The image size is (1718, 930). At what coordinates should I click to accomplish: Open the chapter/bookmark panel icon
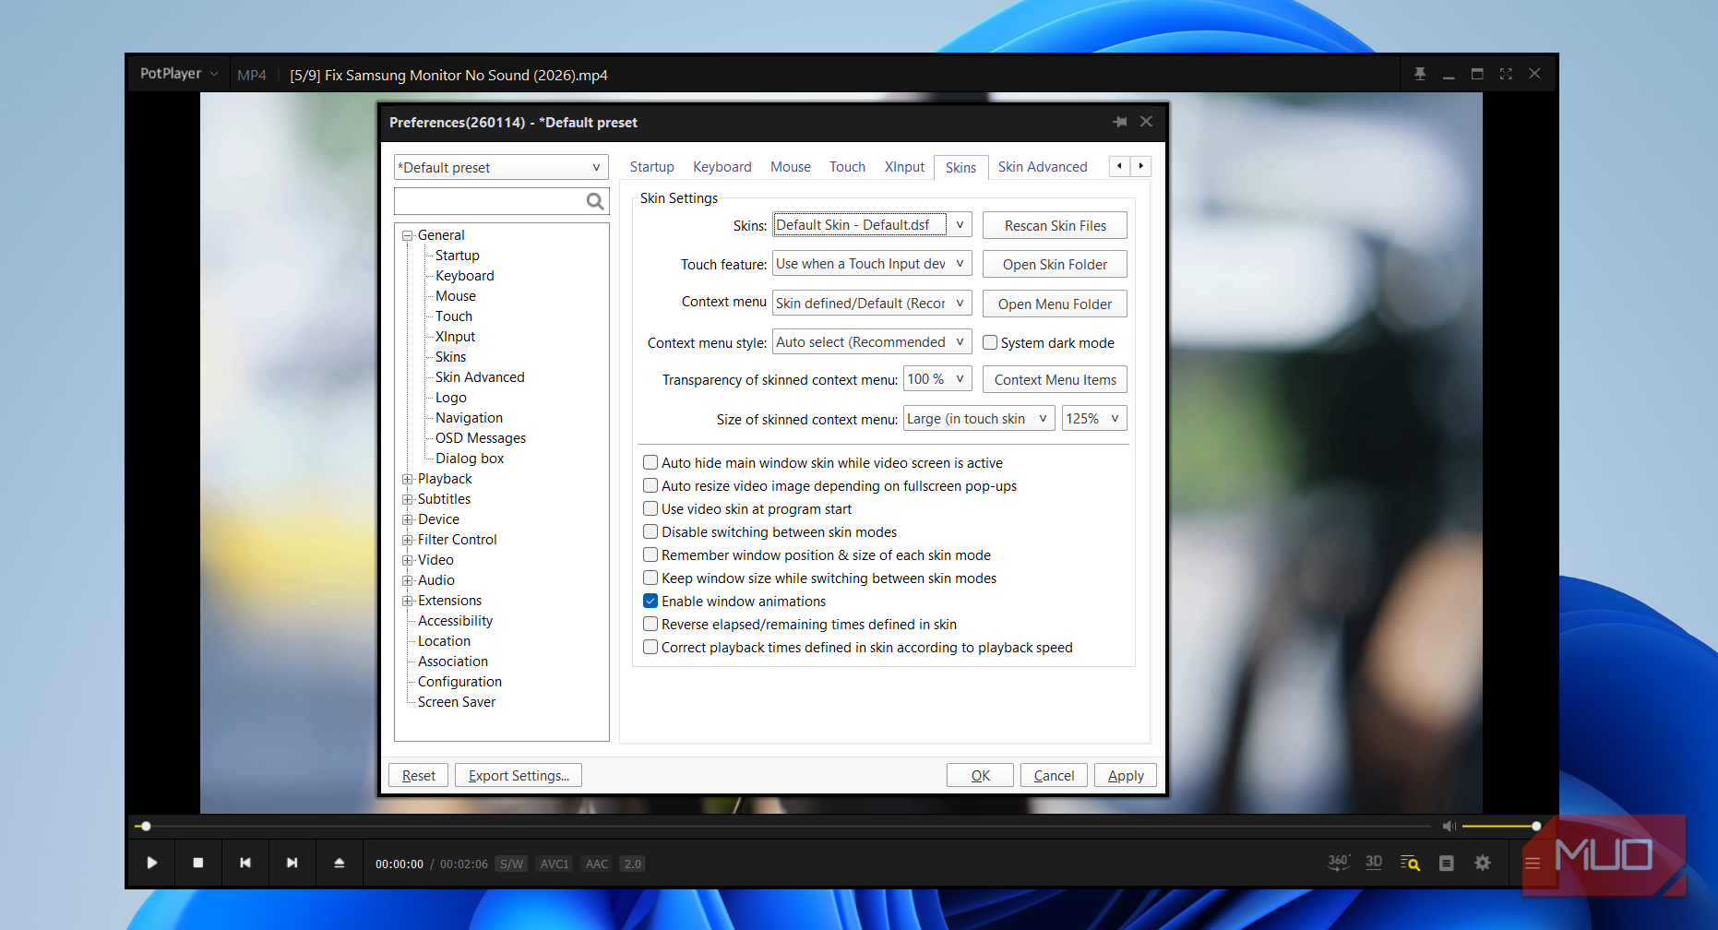point(1447,863)
